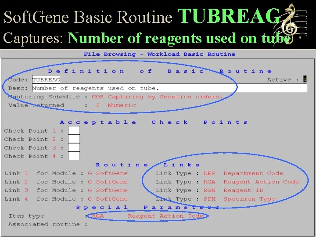Click the Code field containing TUBREAG
This screenshot has width=316, height=237.
point(46,79)
